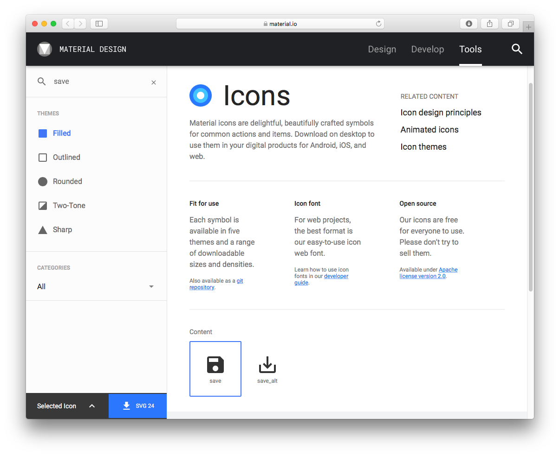
Task: Click the 'THEMES' sidebar label
Action: click(x=48, y=114)
